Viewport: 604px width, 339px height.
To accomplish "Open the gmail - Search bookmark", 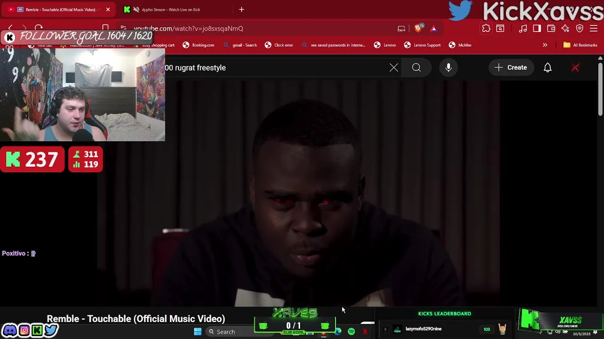I will [240, 45].
